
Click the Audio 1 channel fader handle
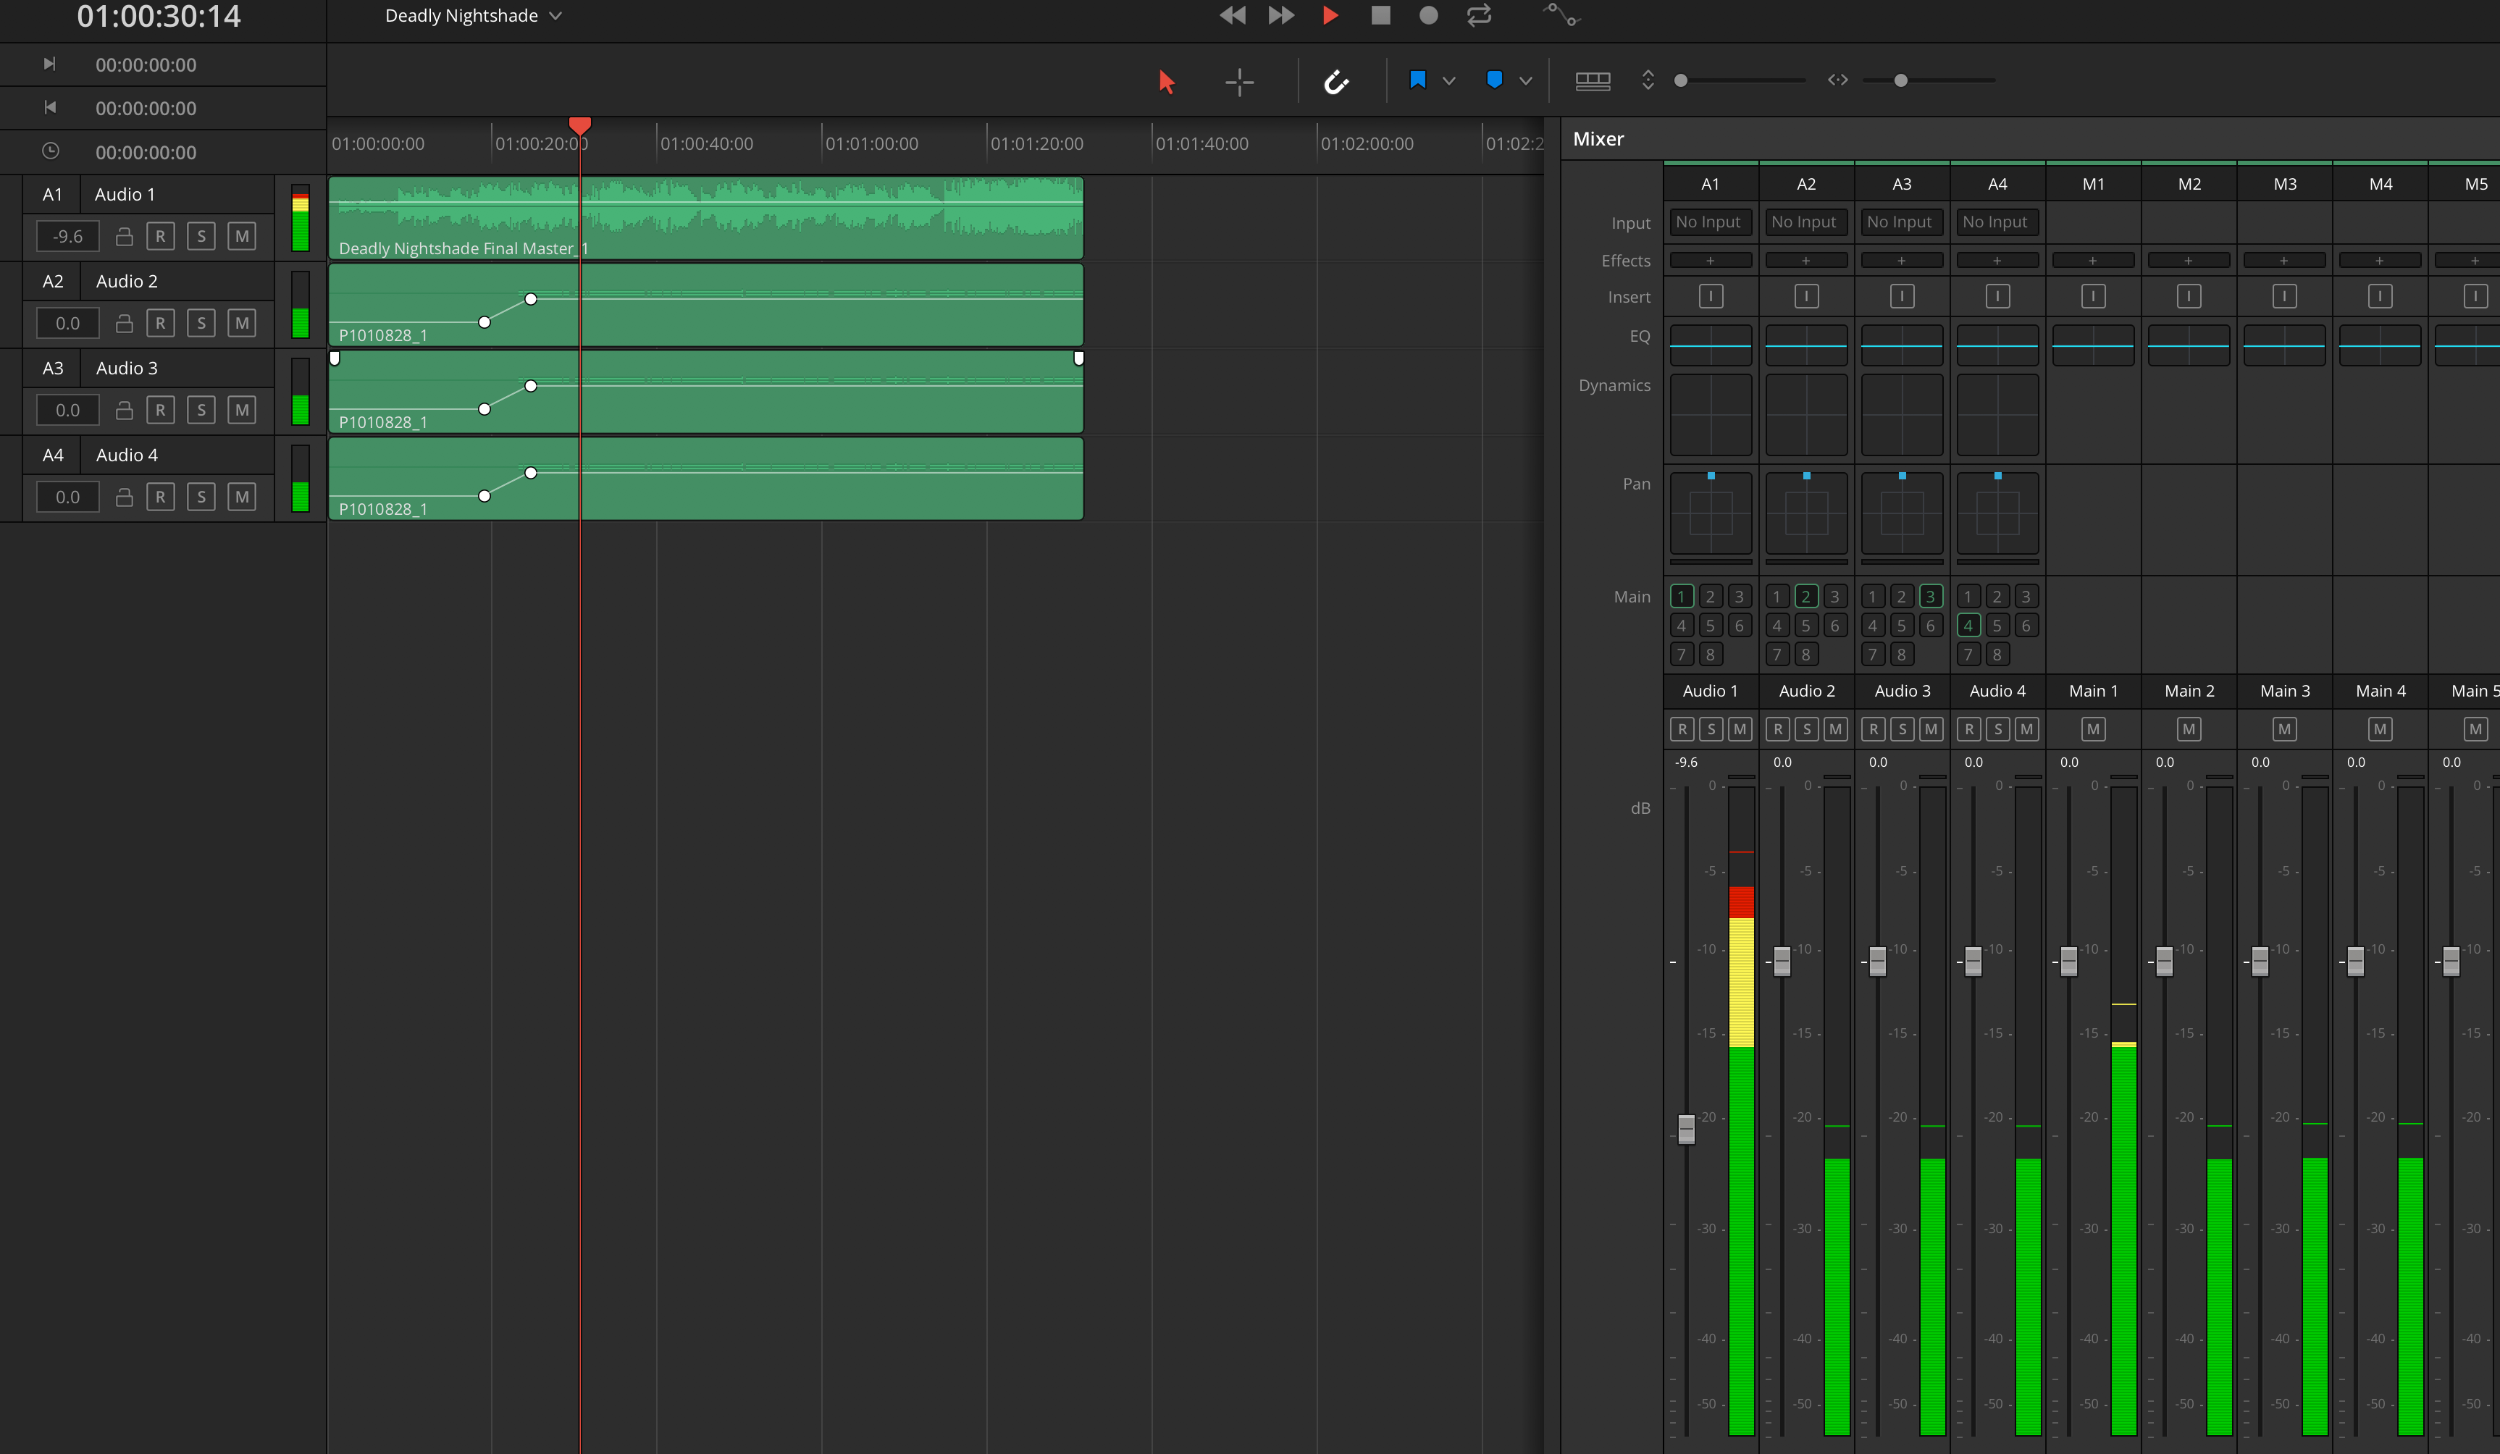[1687, 1129]
